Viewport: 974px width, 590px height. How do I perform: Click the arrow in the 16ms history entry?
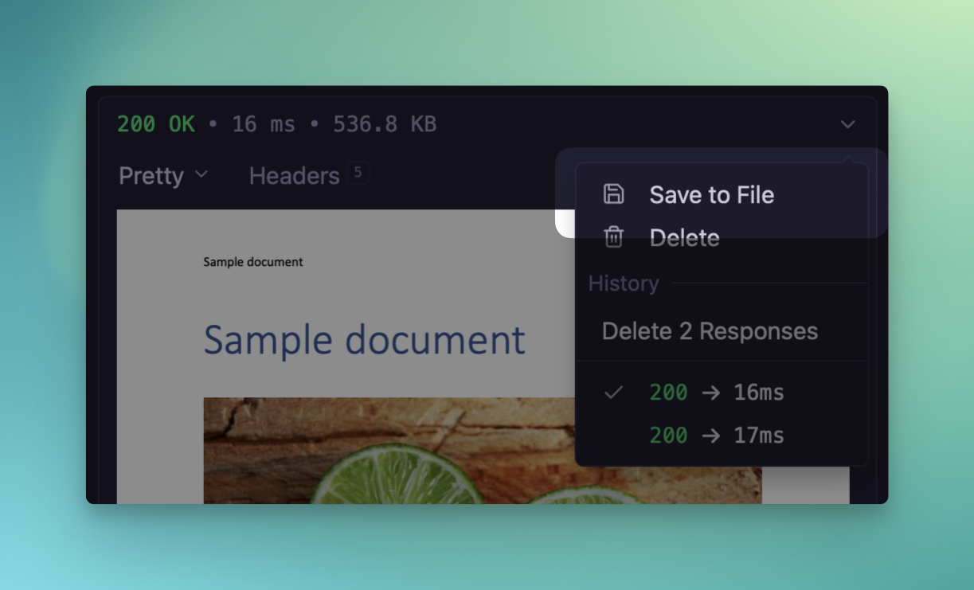[711, 393]
